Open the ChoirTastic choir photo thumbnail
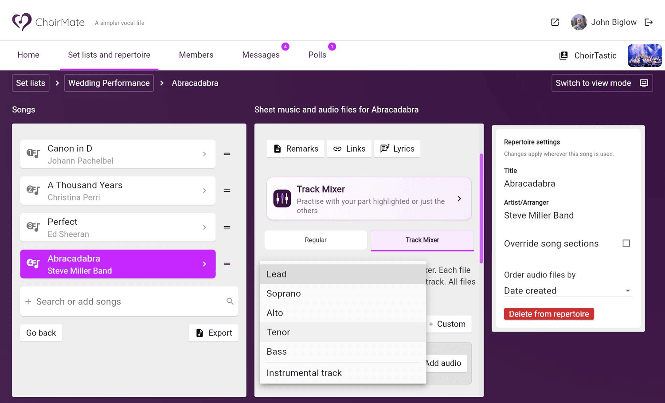 645,55
